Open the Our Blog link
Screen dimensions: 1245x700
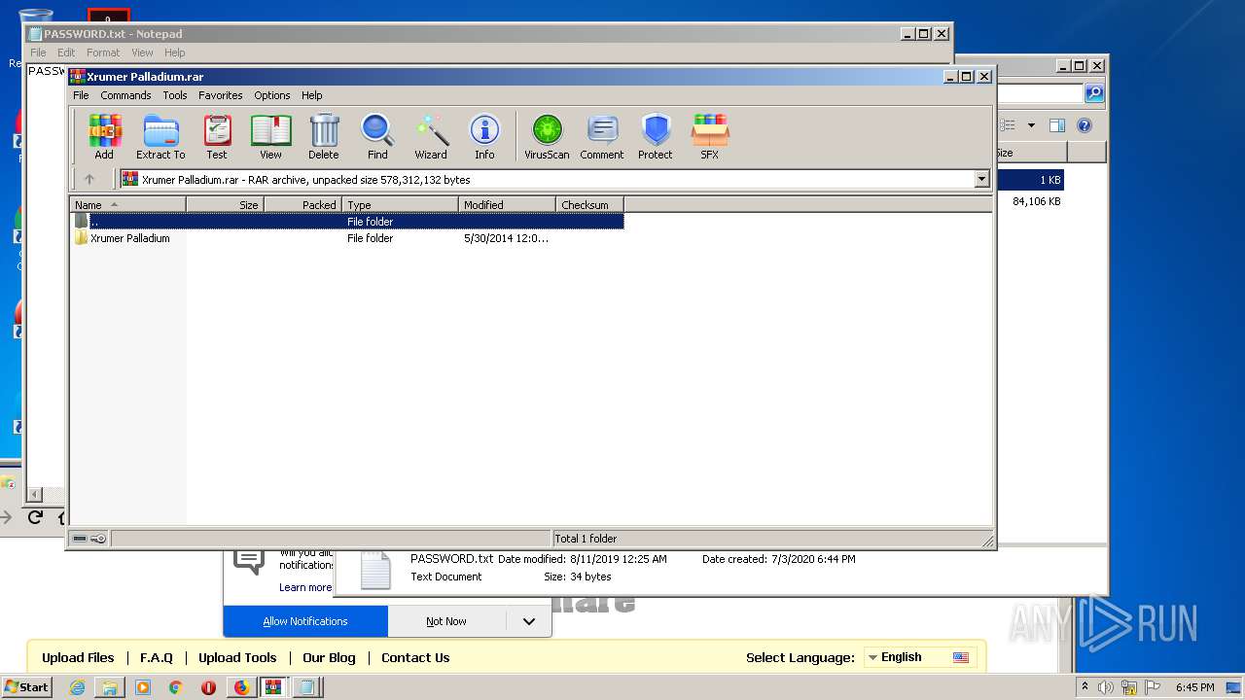coord(329,657)
